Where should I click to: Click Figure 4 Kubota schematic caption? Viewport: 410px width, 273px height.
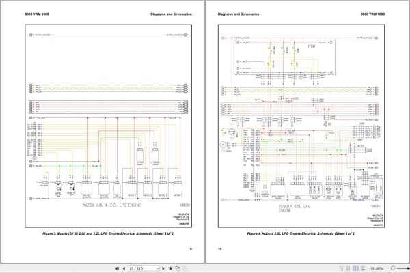click(x=301, y=233)
